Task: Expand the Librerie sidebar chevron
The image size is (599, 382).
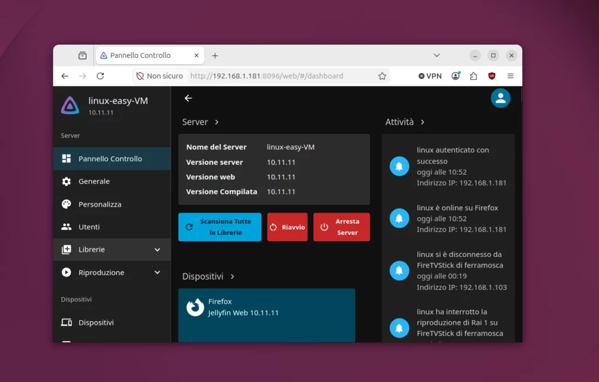Action: coord(157,249)
